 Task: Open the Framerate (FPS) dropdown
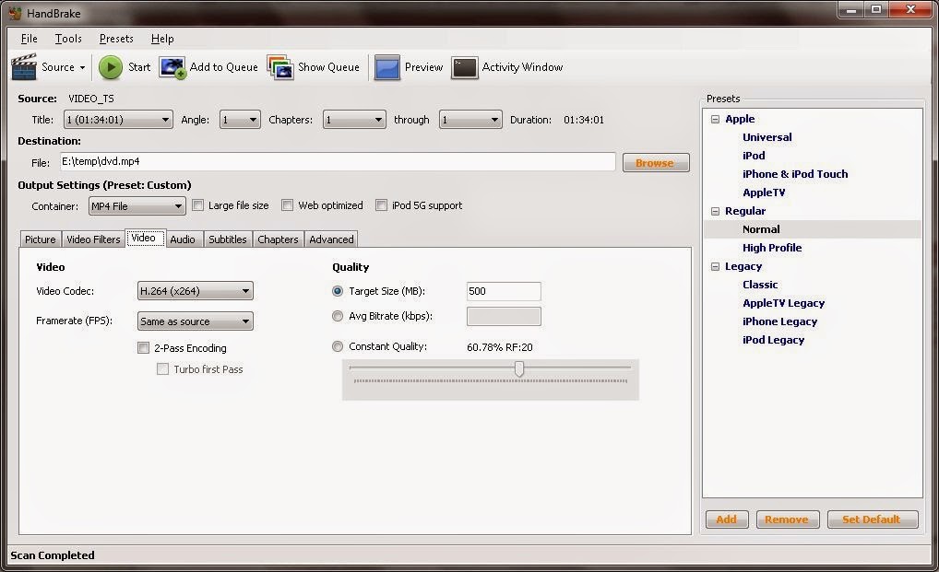(196, 321)
